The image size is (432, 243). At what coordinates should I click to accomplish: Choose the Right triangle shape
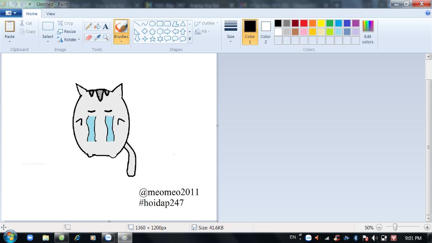[x=137, y=31]
